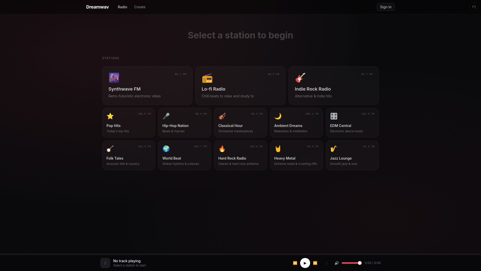Click the 94.7 FM frequency label
The width and height of the screenshot is (481, 271).
(367, 74)
